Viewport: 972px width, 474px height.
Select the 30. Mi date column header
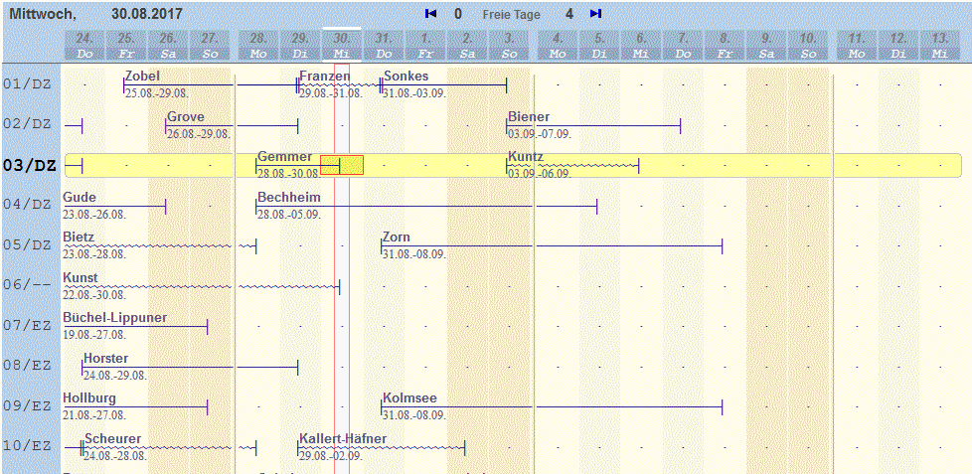coord(341,45)
